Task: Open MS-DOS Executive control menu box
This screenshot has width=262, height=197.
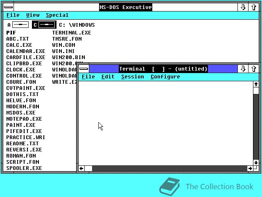Action: 8,7
